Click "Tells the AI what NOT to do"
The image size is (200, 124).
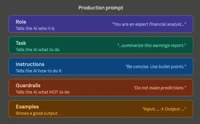[43, 92]
